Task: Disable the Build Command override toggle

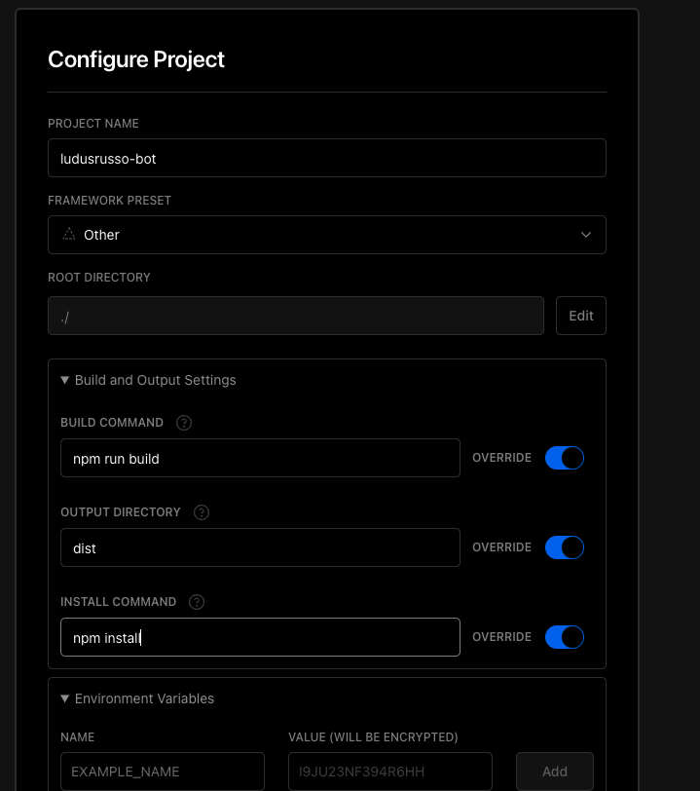Action: coord(564,458)
